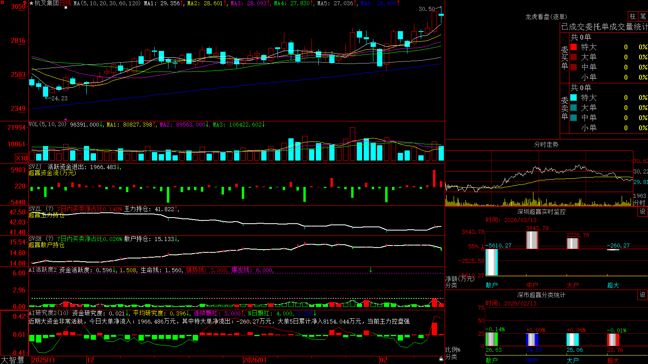Select the MA(5,10,20,30,60,120) indicator parameters
The height and width of the screenshot is (364, 648).
point(107,3)
